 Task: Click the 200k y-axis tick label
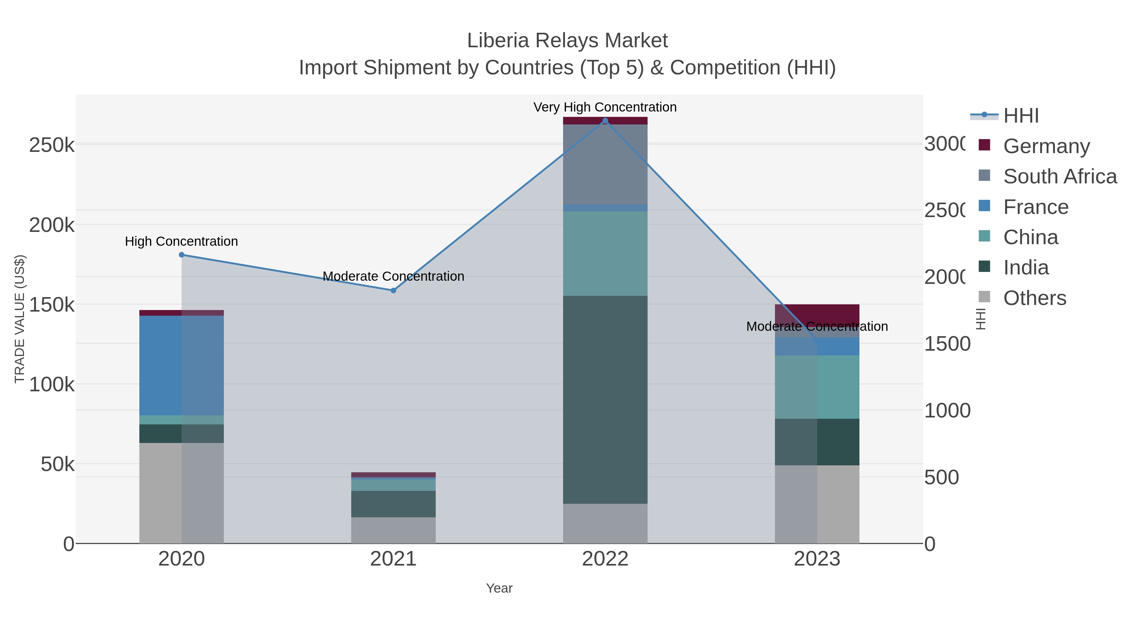pyautogui.click(x=52, y=225)
